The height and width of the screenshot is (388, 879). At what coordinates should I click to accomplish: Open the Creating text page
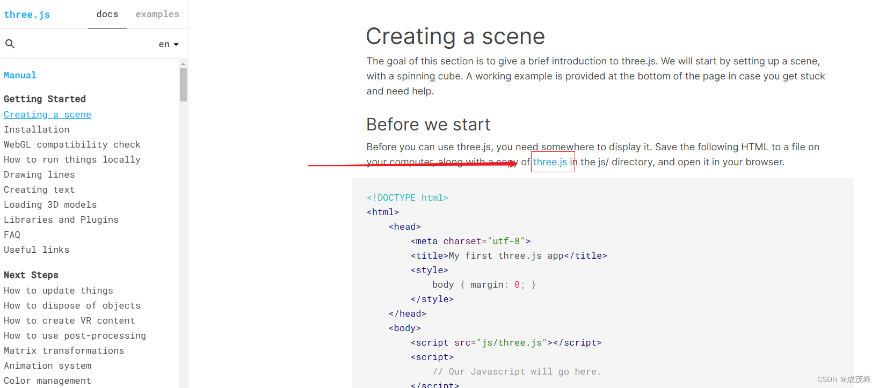[39, 189]
